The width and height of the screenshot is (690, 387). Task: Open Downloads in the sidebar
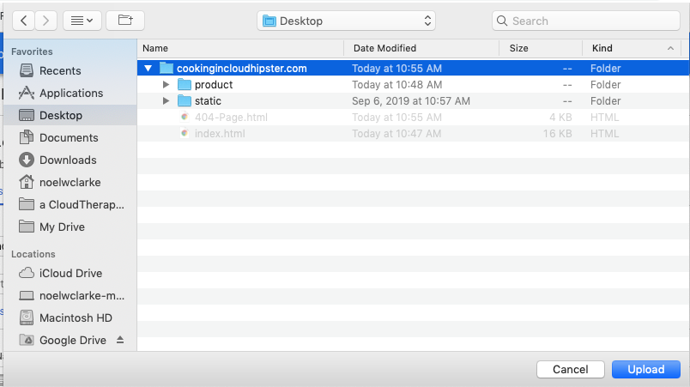pyautogui.click(x=68, y=160)
